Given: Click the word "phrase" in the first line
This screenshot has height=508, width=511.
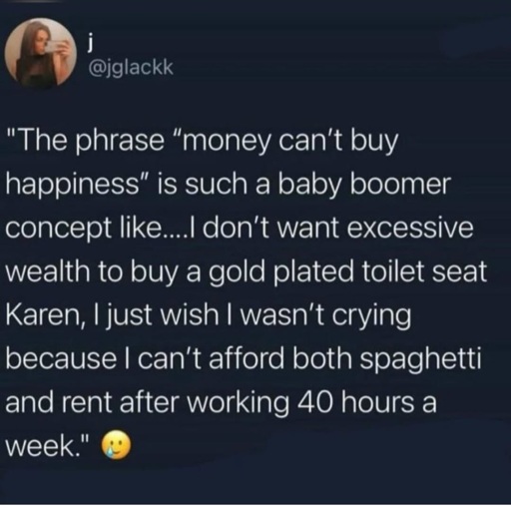Looking at the screenshot, I should click(x=118, y=143).
